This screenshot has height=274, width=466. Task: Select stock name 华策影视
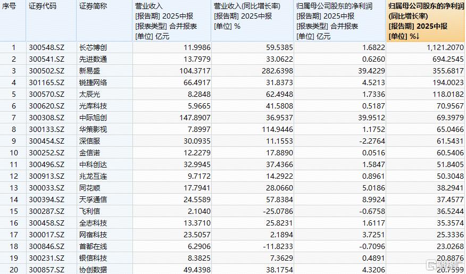(93, 130)
